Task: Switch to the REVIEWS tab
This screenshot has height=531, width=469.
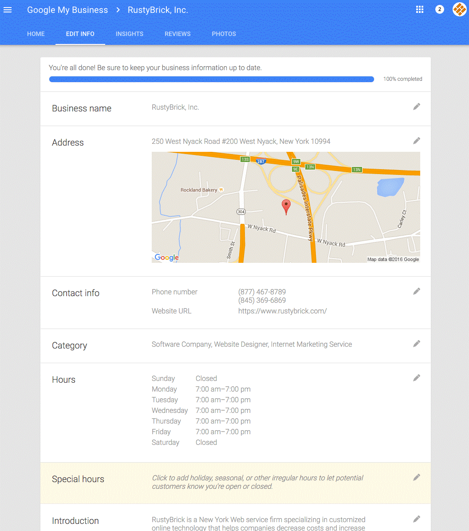Action: [x=177, y=34]
